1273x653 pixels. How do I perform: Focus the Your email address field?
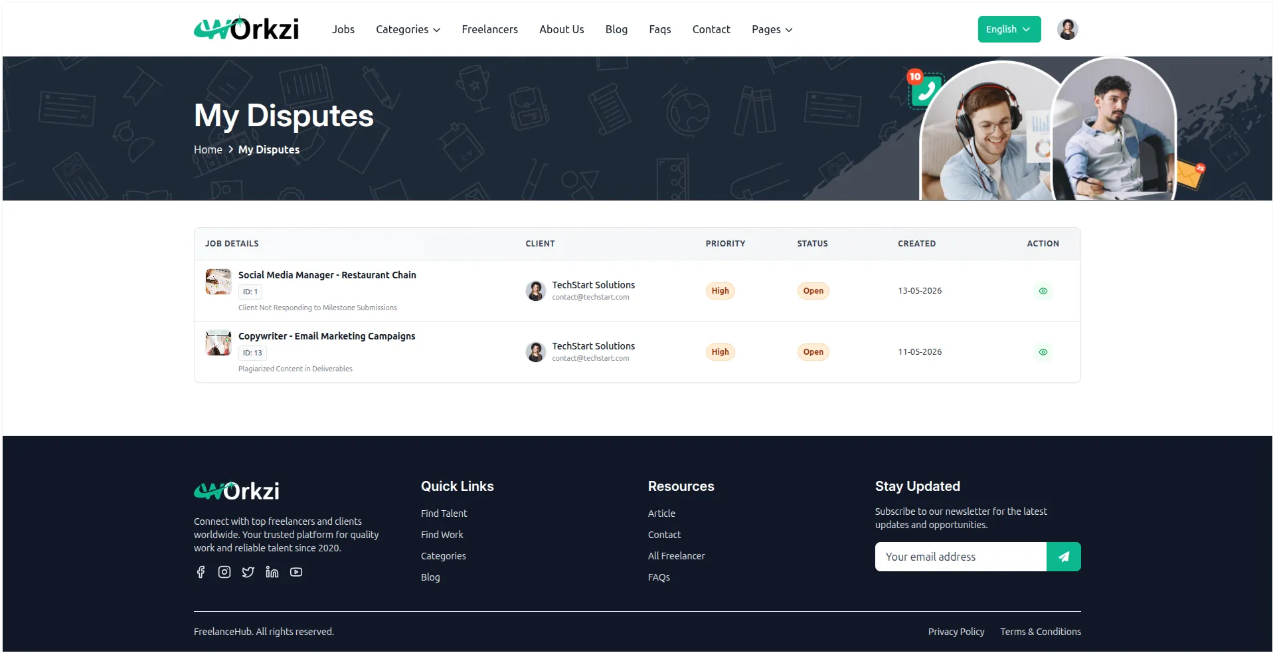click(x=960, y=557)
